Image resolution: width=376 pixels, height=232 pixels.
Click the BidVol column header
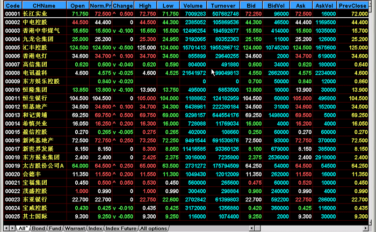[x=276, y=5]
